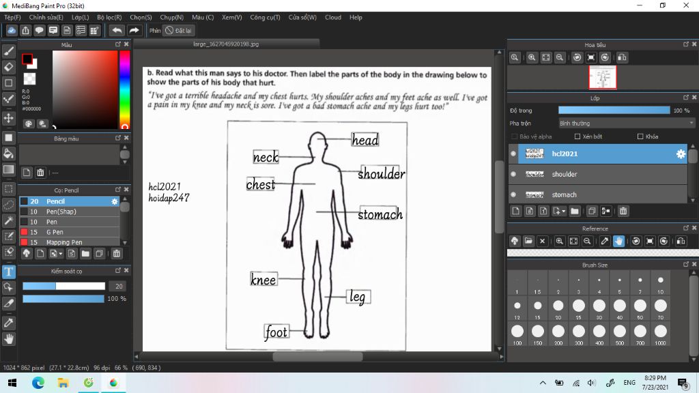
Task: Zoom in using Navigator magnifier plus
Action: point(532,57)
